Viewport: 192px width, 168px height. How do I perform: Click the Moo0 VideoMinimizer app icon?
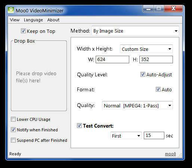pos(11,10)
